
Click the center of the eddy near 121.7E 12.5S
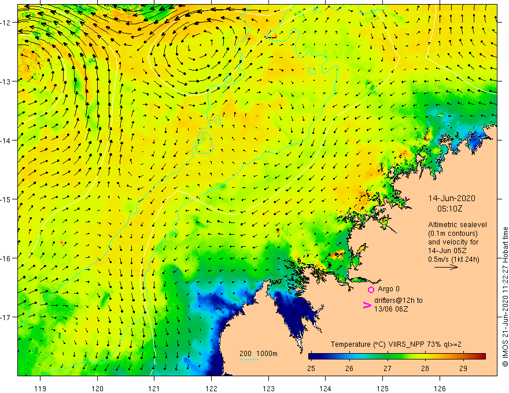[x=195, y=49]
